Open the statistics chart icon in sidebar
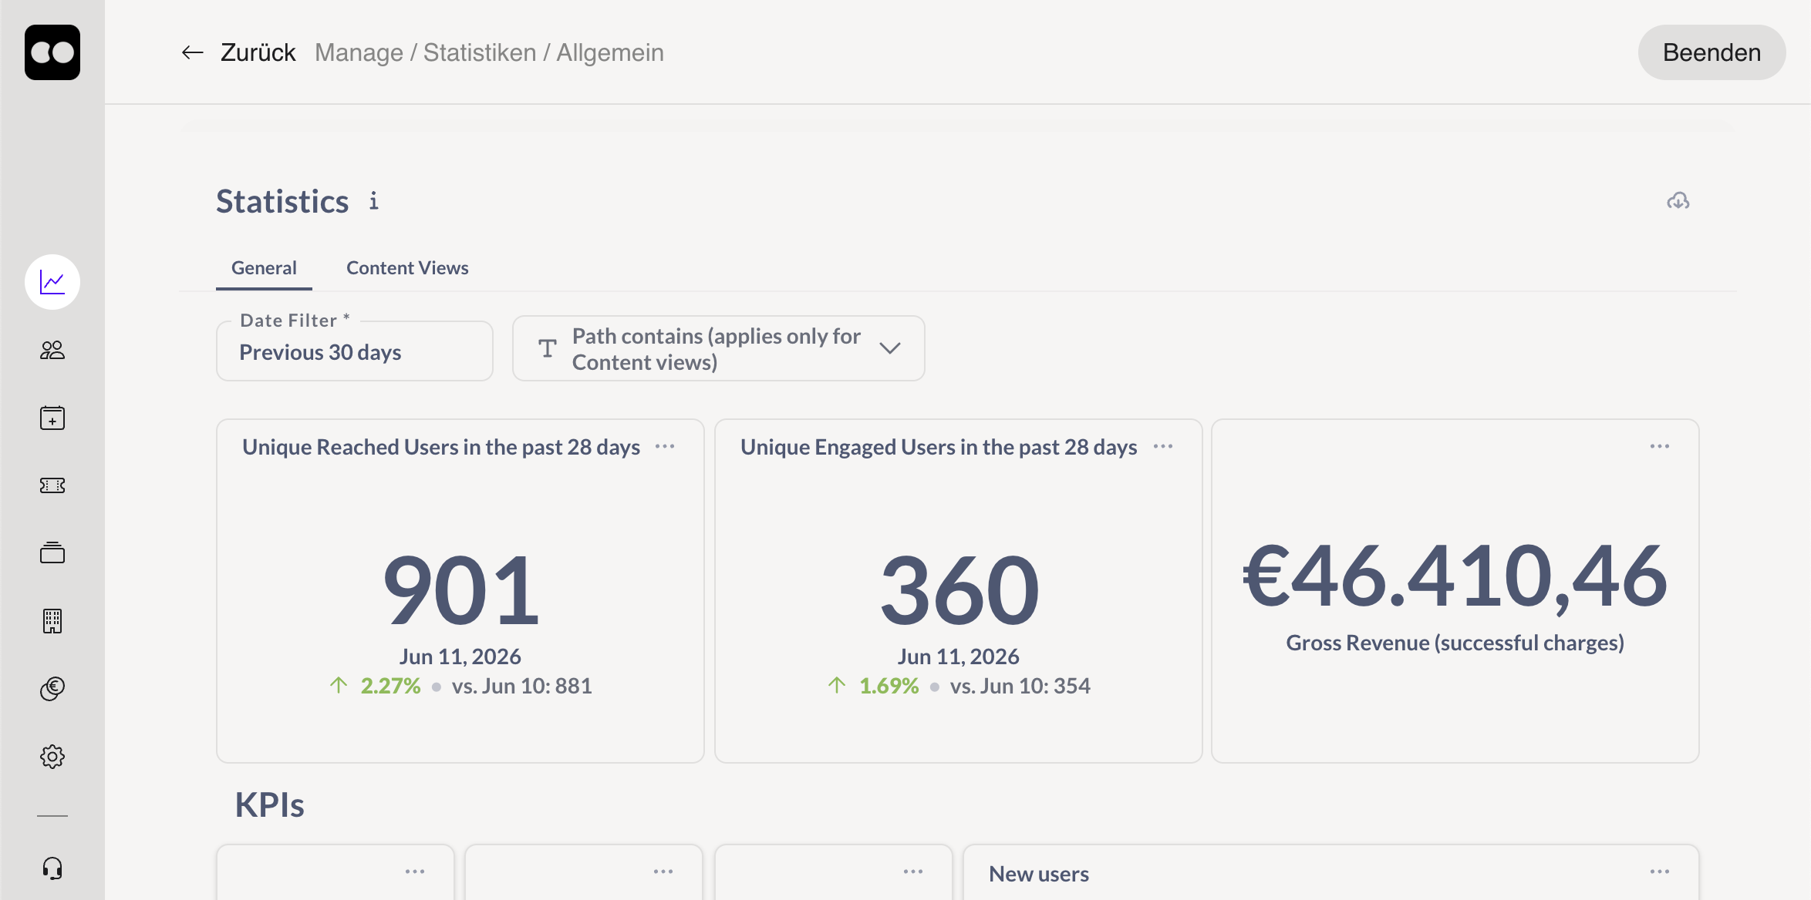Viewport: 1811px width, 900px height. [52, 282]
